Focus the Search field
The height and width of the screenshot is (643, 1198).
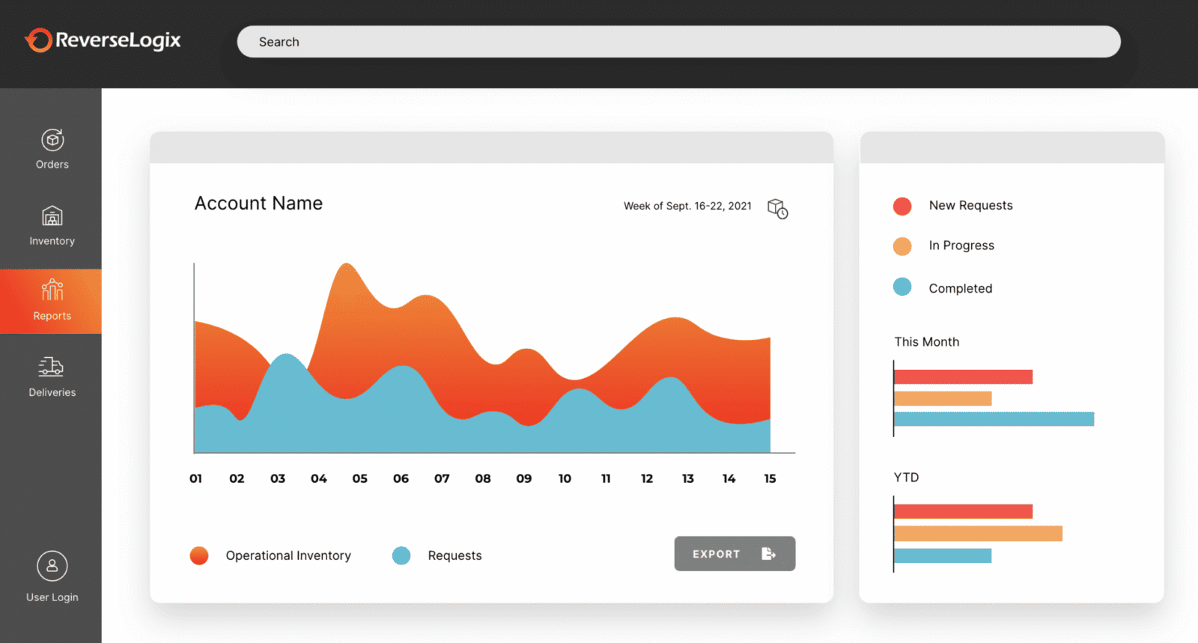coord(678,42)
